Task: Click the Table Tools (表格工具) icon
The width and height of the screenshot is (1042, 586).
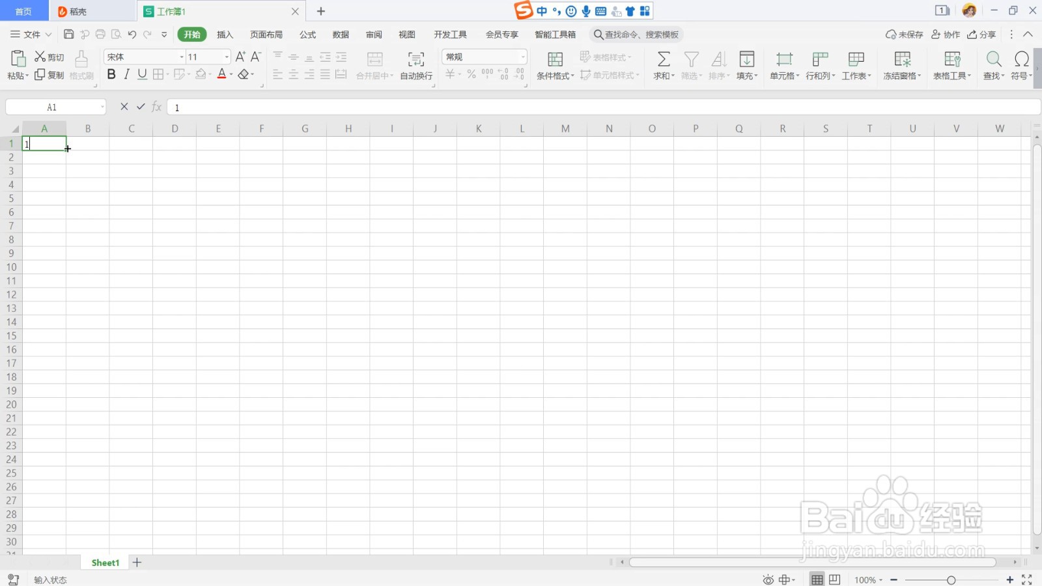Action: [952, 59]
